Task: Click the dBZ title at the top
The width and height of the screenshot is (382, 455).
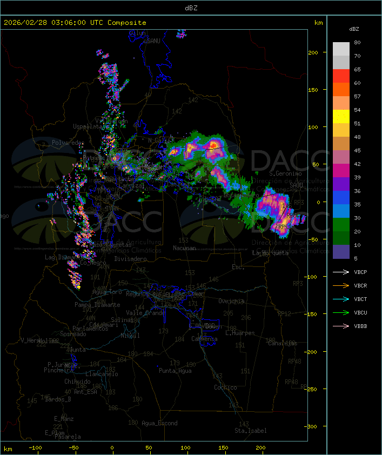Action: (191, 8)
